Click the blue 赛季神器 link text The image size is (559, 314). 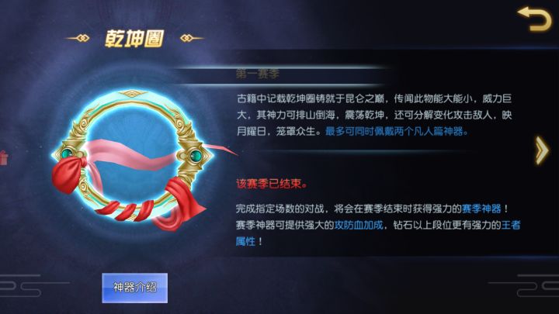pos(481,209)
